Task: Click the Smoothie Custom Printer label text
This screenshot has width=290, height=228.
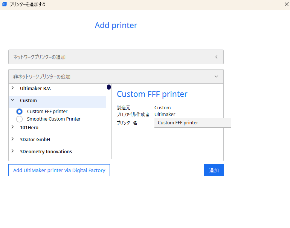Action: [54, 119]
